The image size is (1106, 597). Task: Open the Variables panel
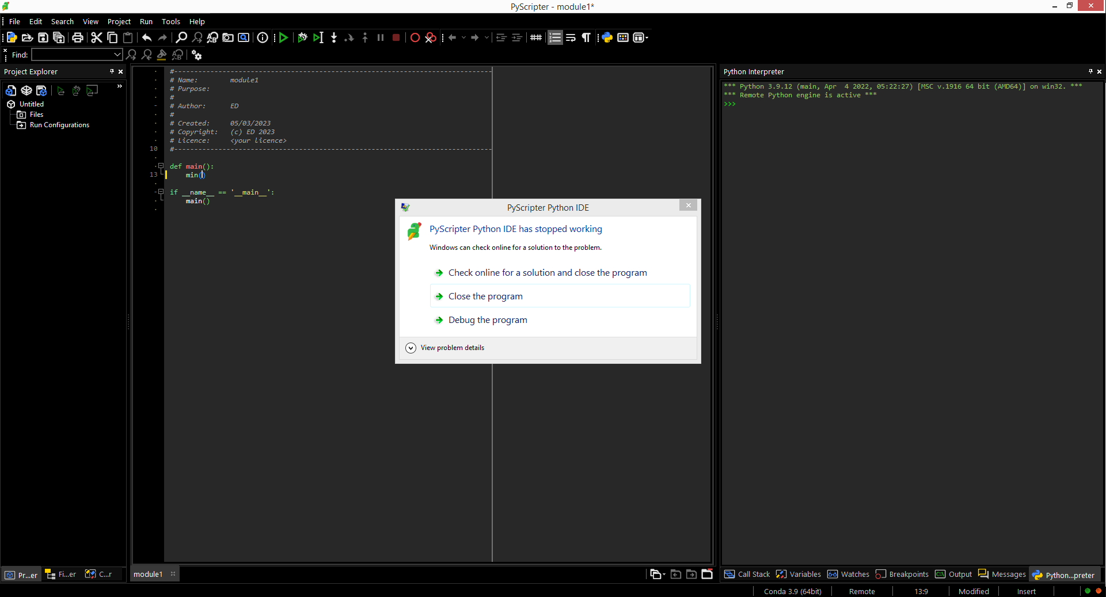[x=798, y=575]
